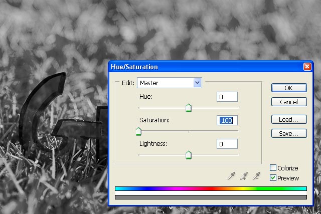Click the rainbow color spectrum bar
The image size is (321, 214).
point(211,188)
